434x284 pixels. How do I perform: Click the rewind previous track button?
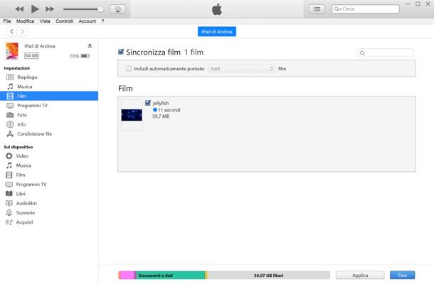click(19, 9)
